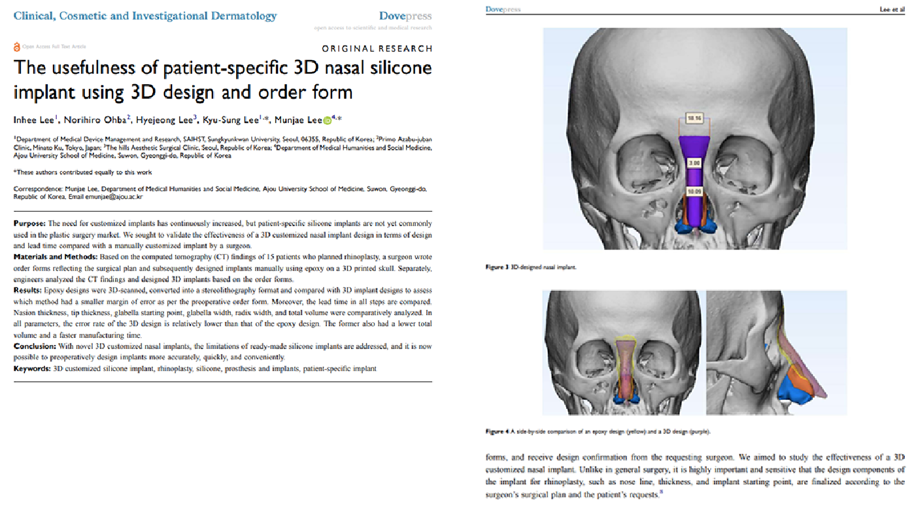This screenshot has height=513, width=916.
Task: Open the Clinical, Cosmetic and Investigational Dermatology journal link
Action: point(145,16)
